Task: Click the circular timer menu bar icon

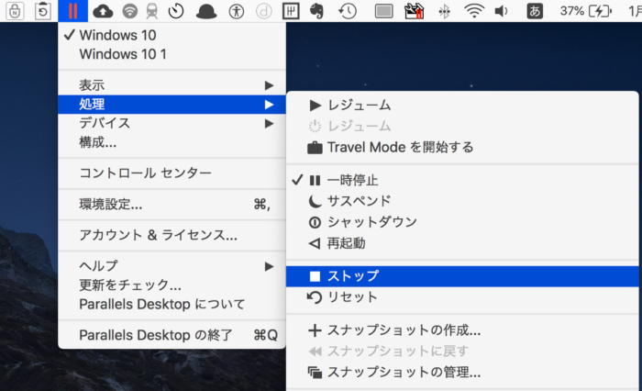Action: (176, 11)
